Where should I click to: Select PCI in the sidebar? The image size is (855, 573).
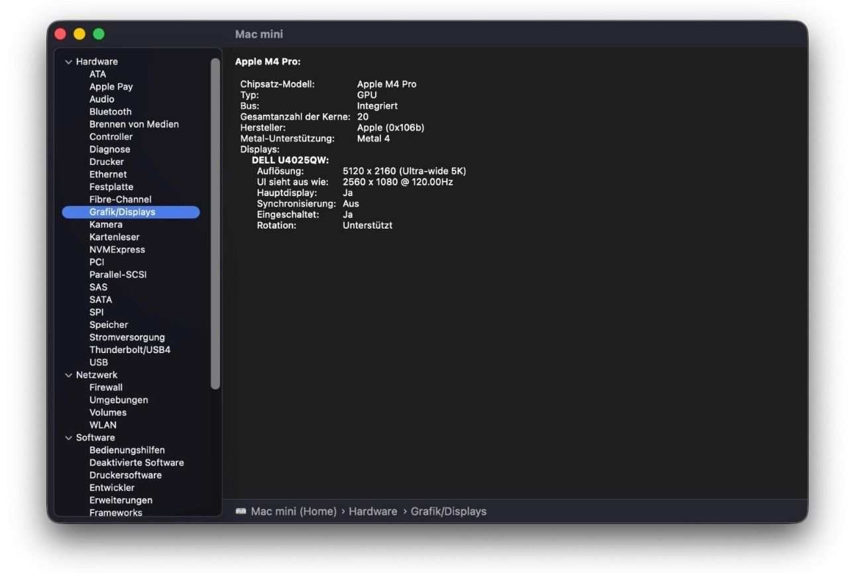97,262
